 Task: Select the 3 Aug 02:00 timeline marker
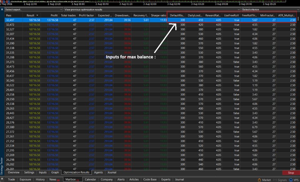click(150, 4)
